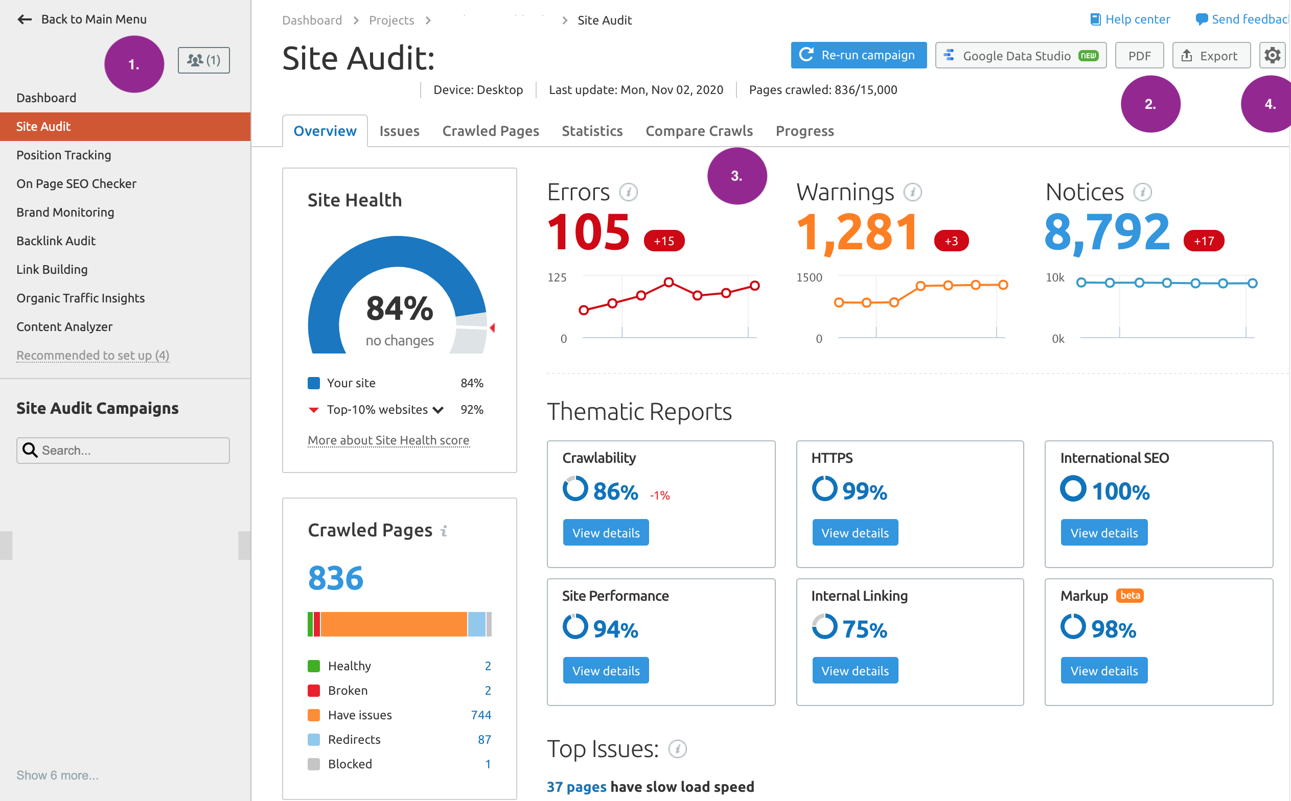Switch to the Overview tab
The height and width of the screenshot is (801, 1291).
pyautogui.click(x=325, y=131)
